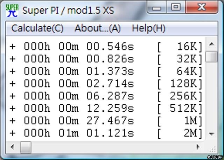The image size is (224, 160).
Task: Select the 00.826s result for 32K
Action: pyautogui.click(x=106, y=59)
